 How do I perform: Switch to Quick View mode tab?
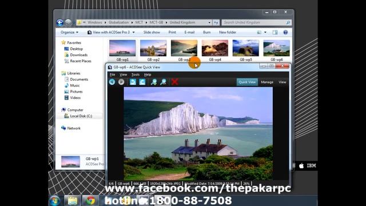[247, 82]
